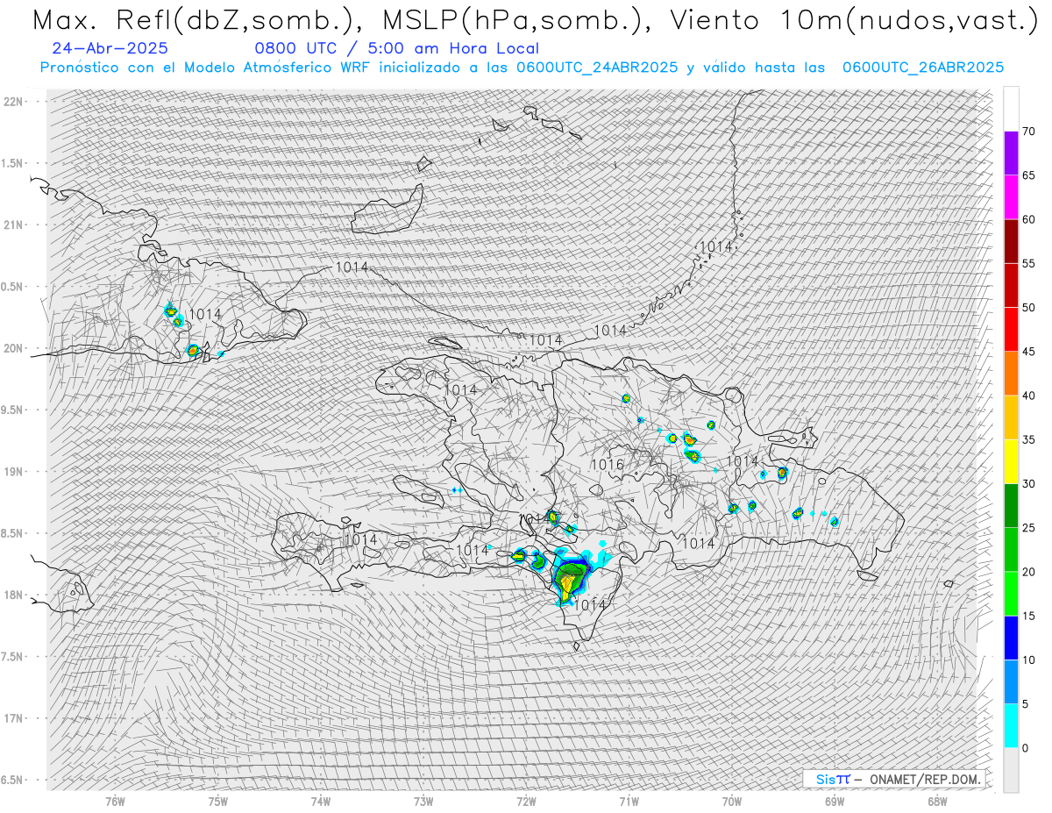
Task: Click the '40' color scale label
Action: 1028,396
